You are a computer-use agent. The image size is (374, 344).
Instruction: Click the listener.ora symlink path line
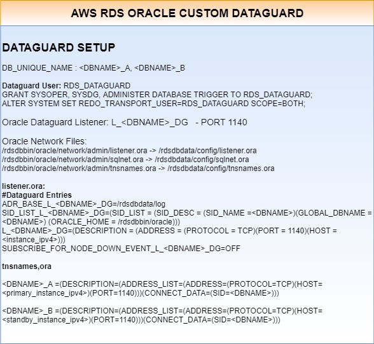pos(129,151)
